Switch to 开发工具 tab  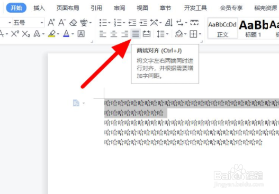coord(195,8)
